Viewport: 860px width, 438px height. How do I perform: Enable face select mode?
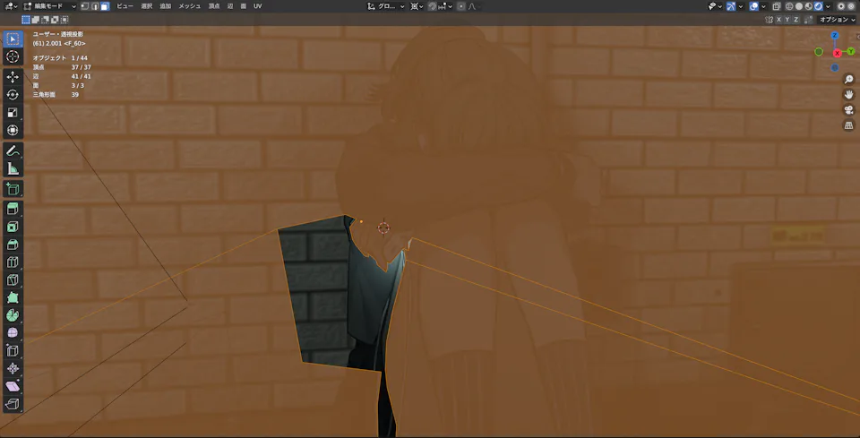[x=105, y=6]
